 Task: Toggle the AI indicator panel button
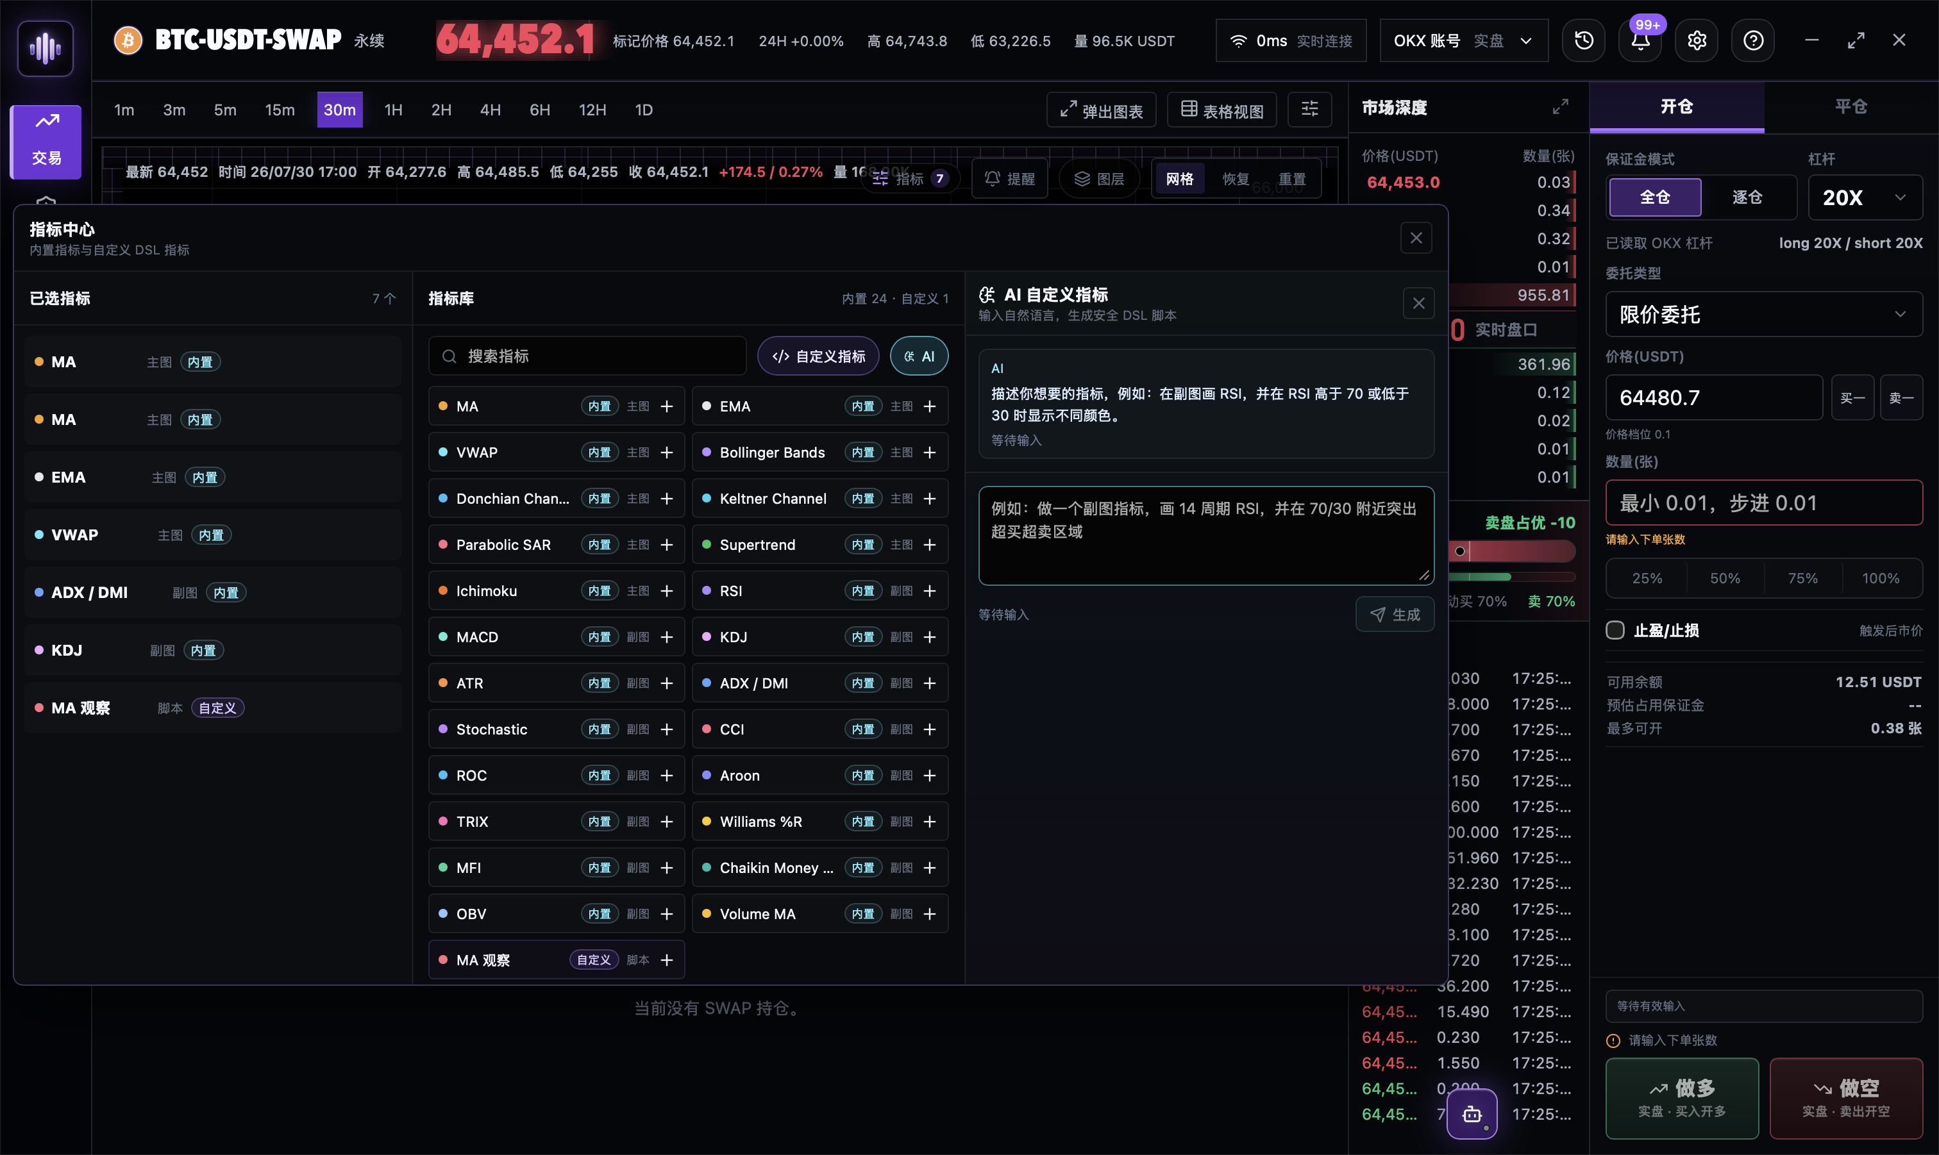click(918, 356)
